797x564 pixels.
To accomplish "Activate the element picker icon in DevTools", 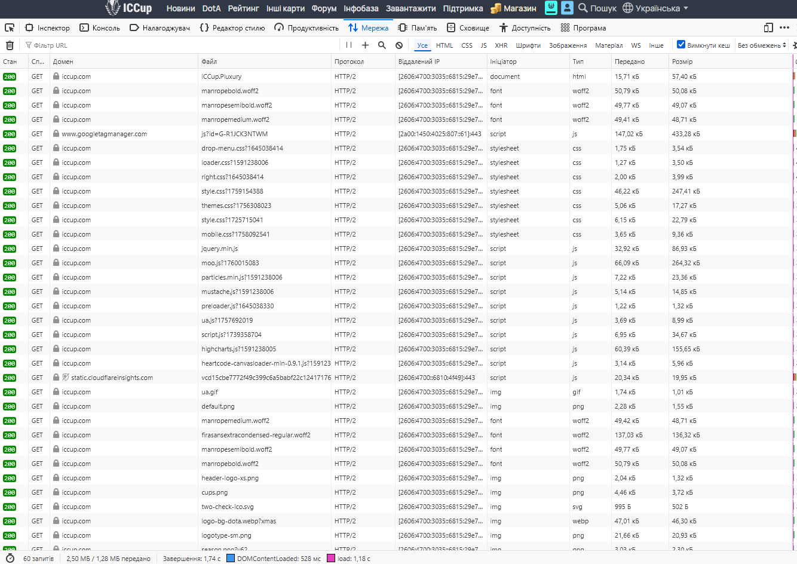I will pos(10,27).
